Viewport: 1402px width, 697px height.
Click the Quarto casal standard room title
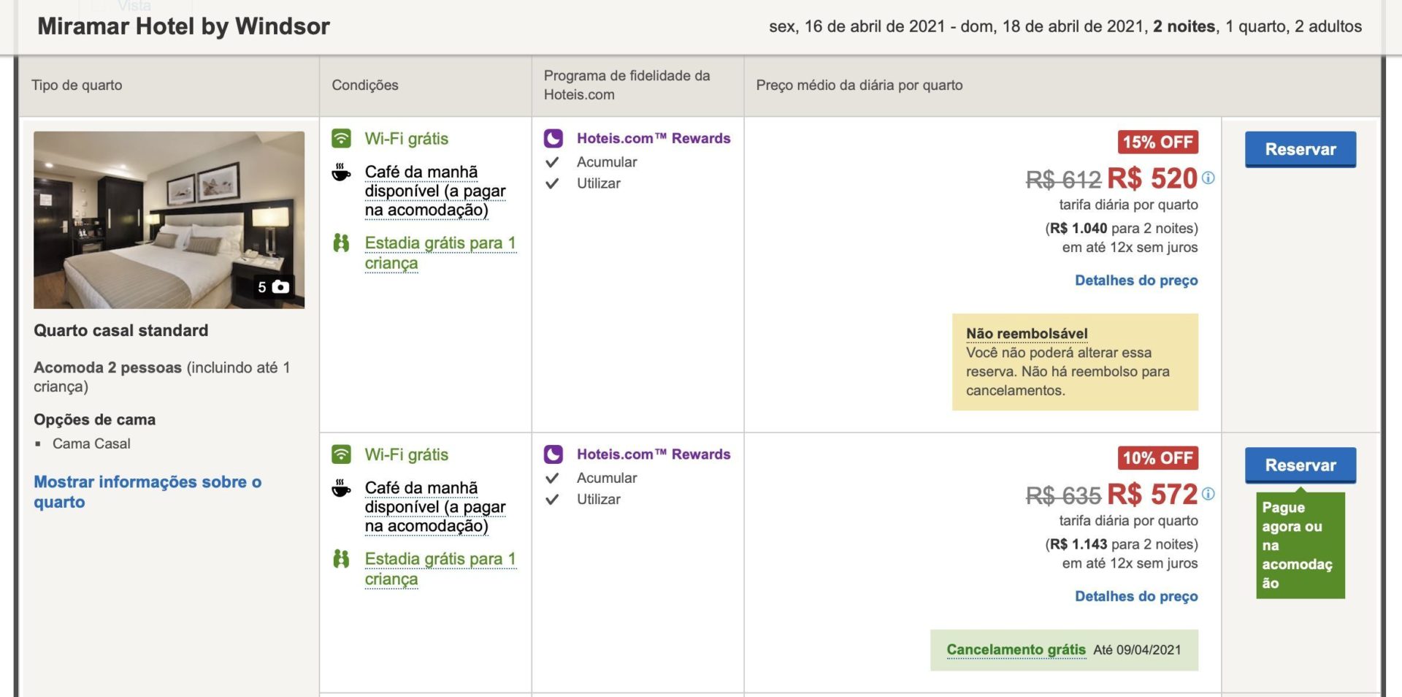pos(121,331)
